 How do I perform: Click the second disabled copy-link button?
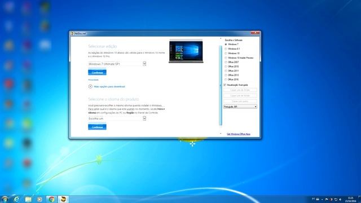point(240,95)
